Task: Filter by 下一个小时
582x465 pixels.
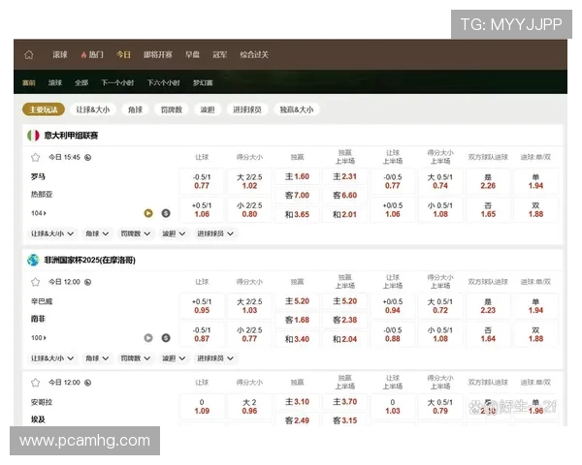Action: [x=117, y=82]
